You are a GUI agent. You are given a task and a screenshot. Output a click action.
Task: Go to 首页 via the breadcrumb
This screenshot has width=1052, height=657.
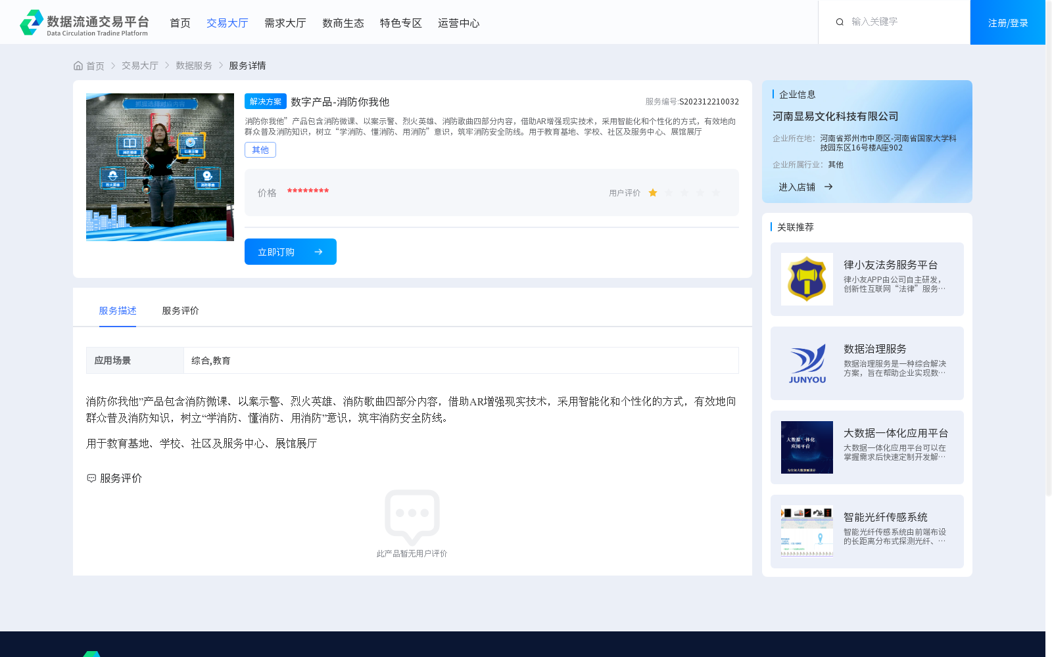pos(95,66)
